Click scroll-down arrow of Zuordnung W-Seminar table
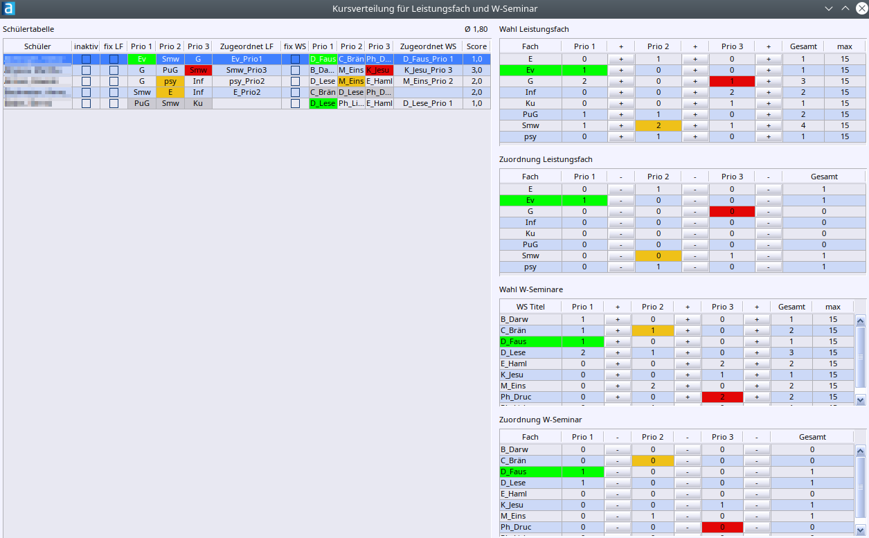The height and width of the screenshot is (538, 869). (x=861, y=530)
